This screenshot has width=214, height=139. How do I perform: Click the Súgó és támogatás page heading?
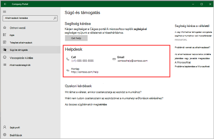pyautogui.click(x=82, y=13)
